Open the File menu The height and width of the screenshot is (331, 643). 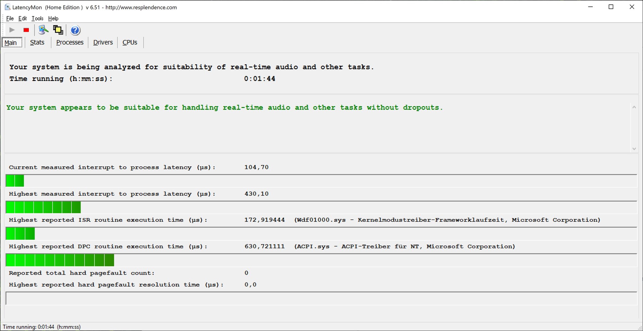[10, 18]
